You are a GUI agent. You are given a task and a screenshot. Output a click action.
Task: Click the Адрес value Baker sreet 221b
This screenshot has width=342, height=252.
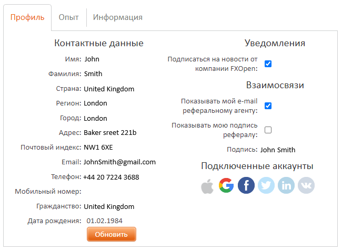[110, 132]
